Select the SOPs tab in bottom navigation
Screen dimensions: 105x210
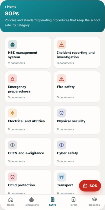tap(52, 201)
